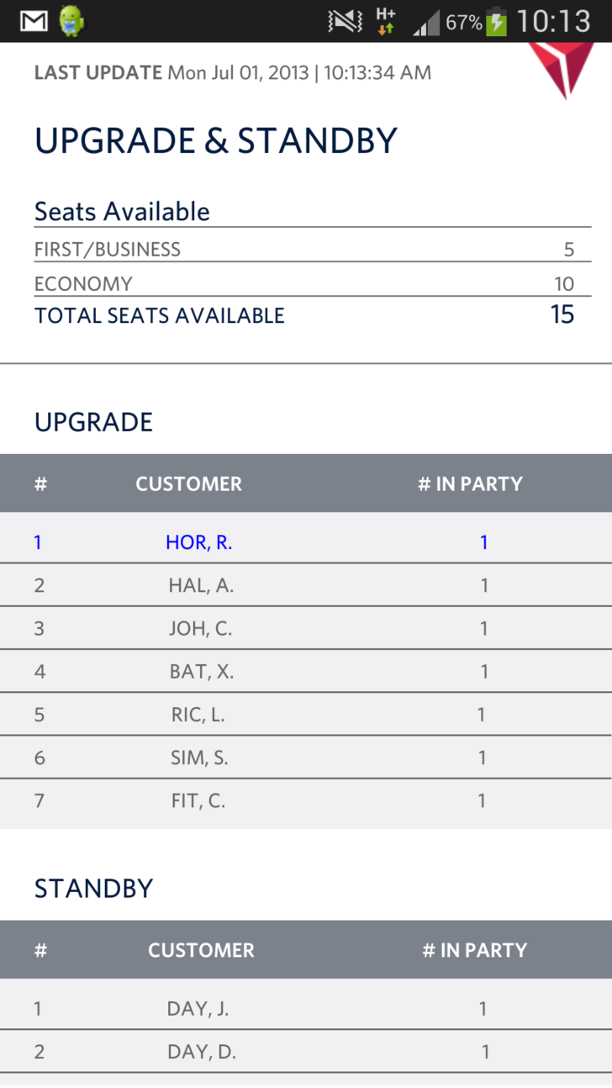Tap the Upgrade table CUSTOMER column header

pos(189,484)
